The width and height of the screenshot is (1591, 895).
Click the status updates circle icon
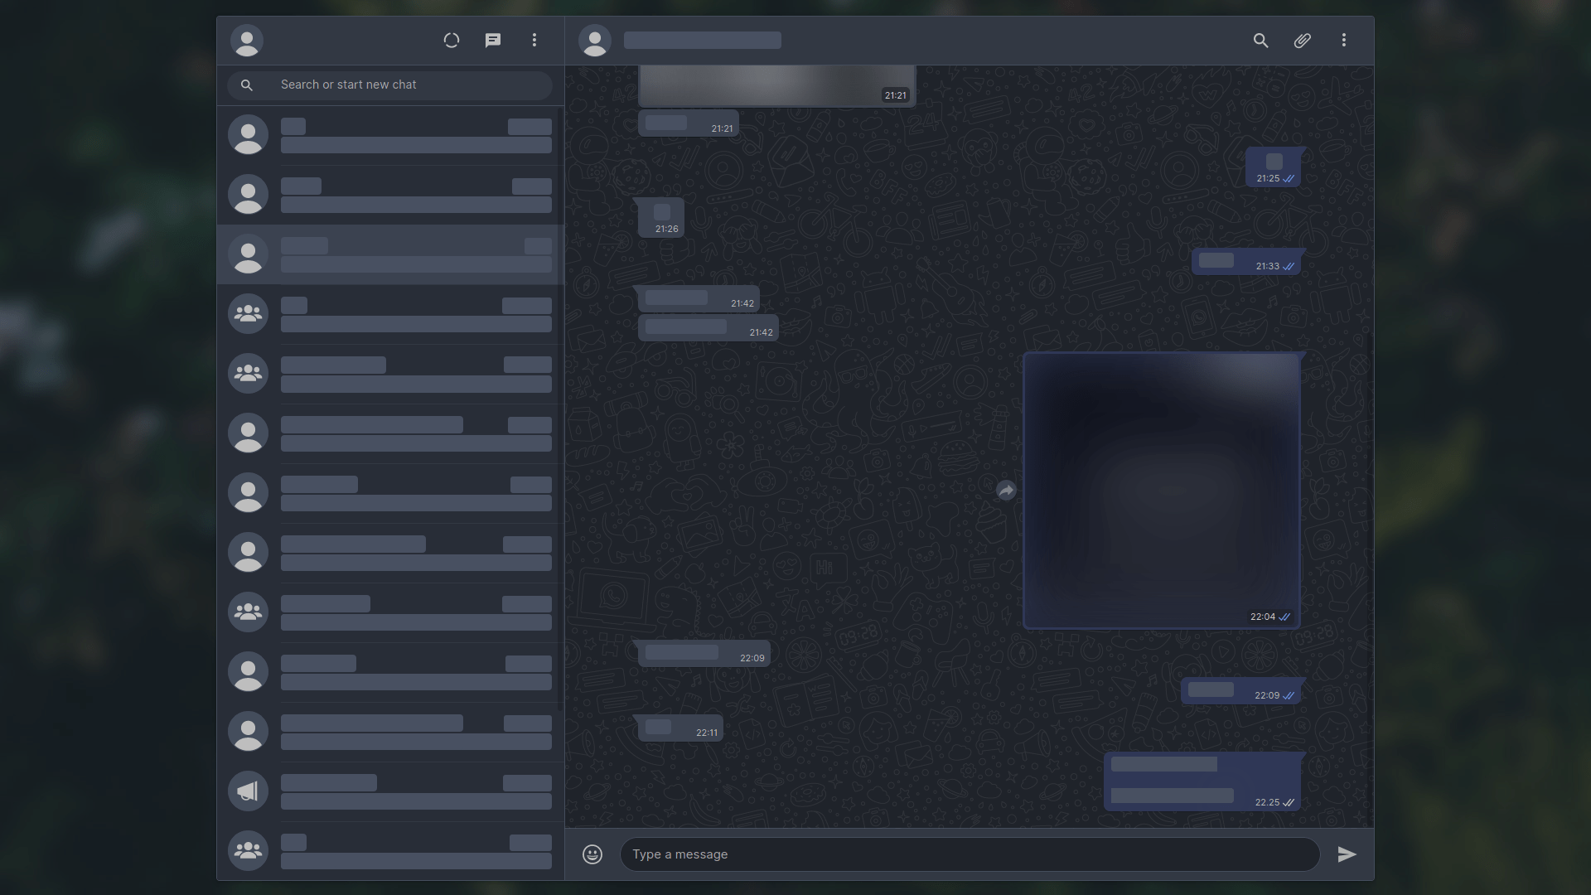(452, 41)
